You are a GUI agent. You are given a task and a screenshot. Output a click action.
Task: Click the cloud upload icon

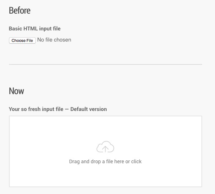point(105,147)
